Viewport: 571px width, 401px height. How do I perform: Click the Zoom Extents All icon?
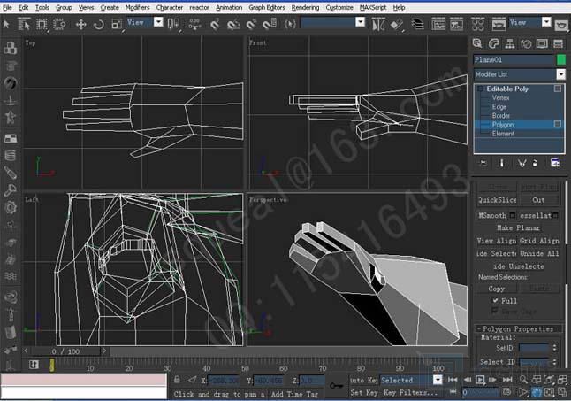tap(561, 380)
